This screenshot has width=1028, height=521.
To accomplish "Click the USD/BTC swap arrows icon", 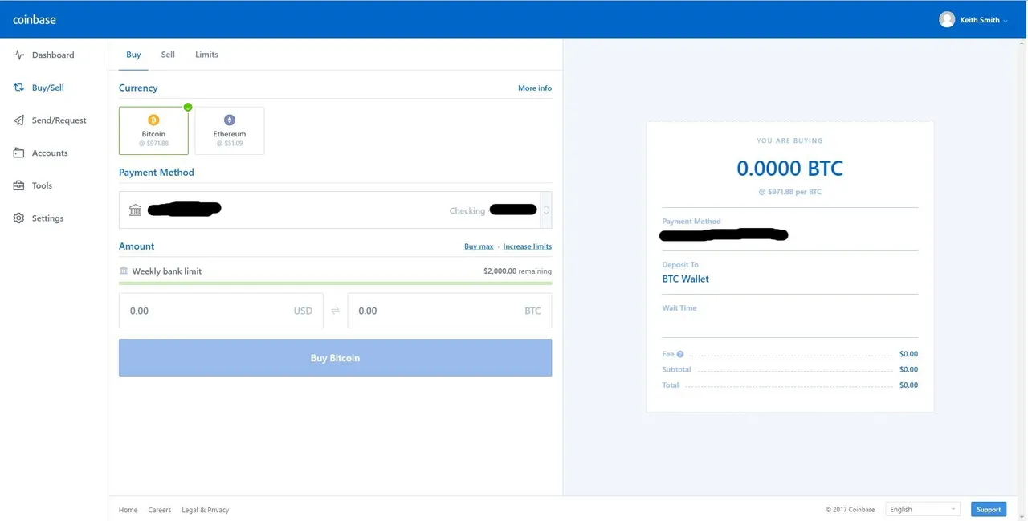I will pos(336,311).
